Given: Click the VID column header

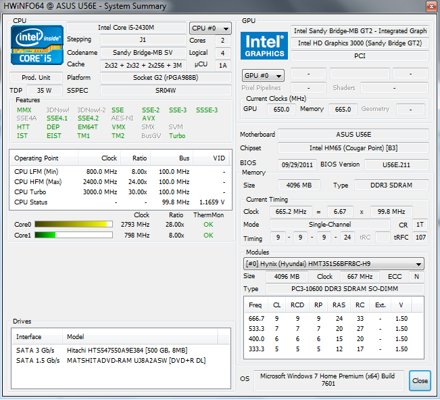Looking at the screenshot, I should (211, 158).
